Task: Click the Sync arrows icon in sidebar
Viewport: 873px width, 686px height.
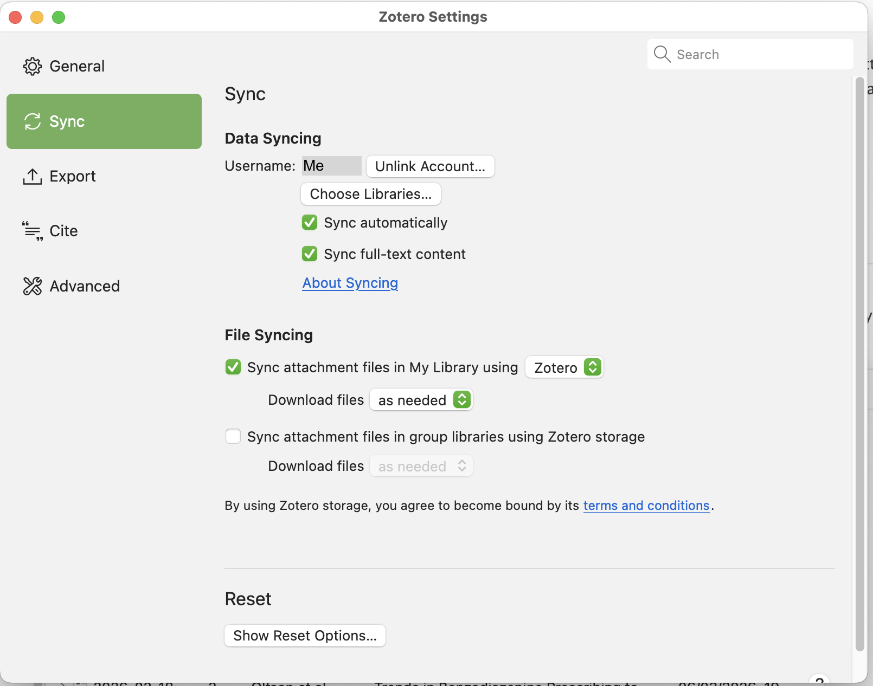Action: click(x=33, y=121)
